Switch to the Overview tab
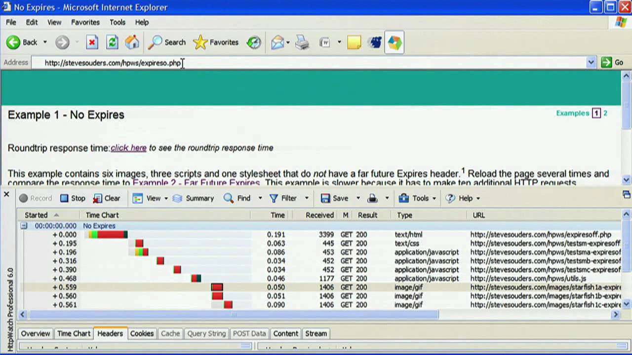Image resolution: width=632 pixels, height=355 pixels. tap(36, 334)
